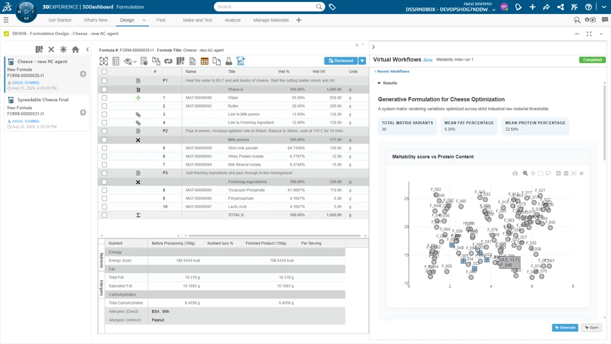The image size is (611, 344).
Task: Click the chart camera snapshot icon
Action: [515, 173]
